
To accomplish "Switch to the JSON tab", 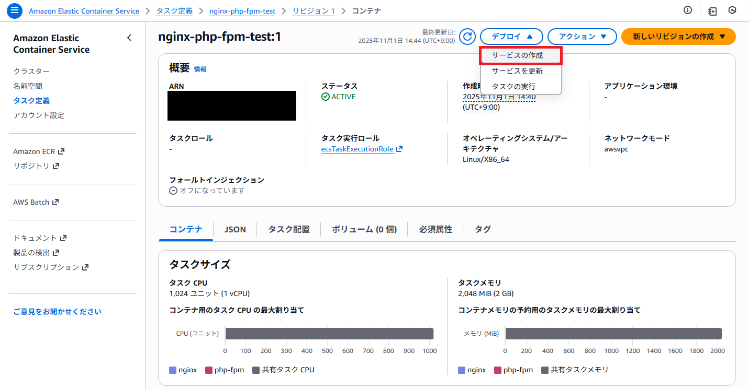I will click(x=235, y=229).
